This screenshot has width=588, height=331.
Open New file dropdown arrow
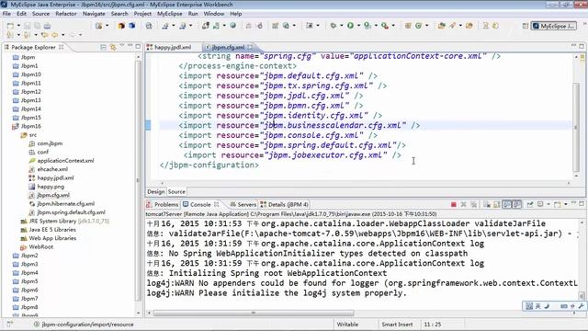pos(18,26)
